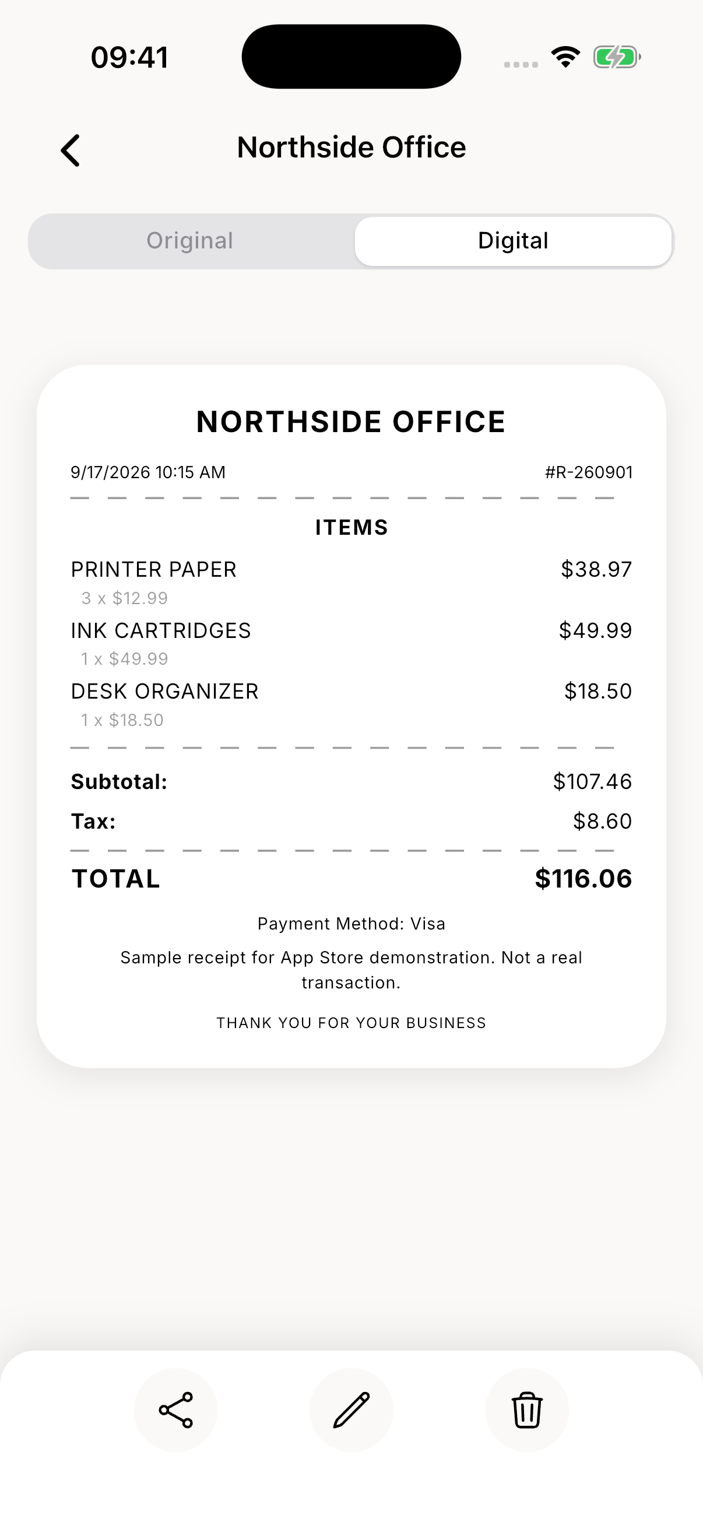703x1529 pixels.
Task: Select the DESK ORGANIZER item row
Action: 351,704
